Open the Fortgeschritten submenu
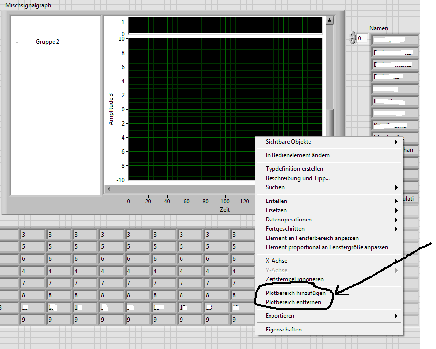The image size is (436, 349). pyautogui.click(x=285, y=229)
